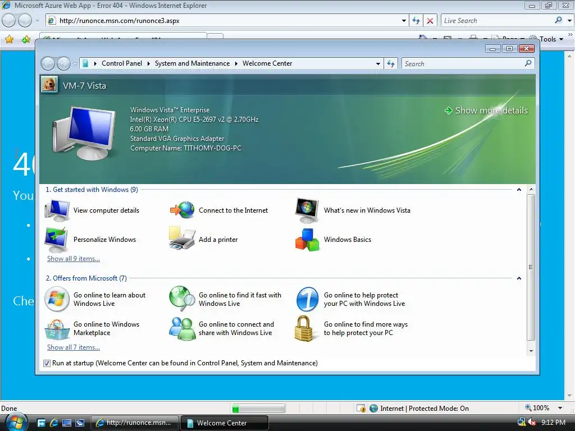Click Internet Explorer Favorites star icon
Viewport: 575px width, 431px height.
click(x=9, y=39)
